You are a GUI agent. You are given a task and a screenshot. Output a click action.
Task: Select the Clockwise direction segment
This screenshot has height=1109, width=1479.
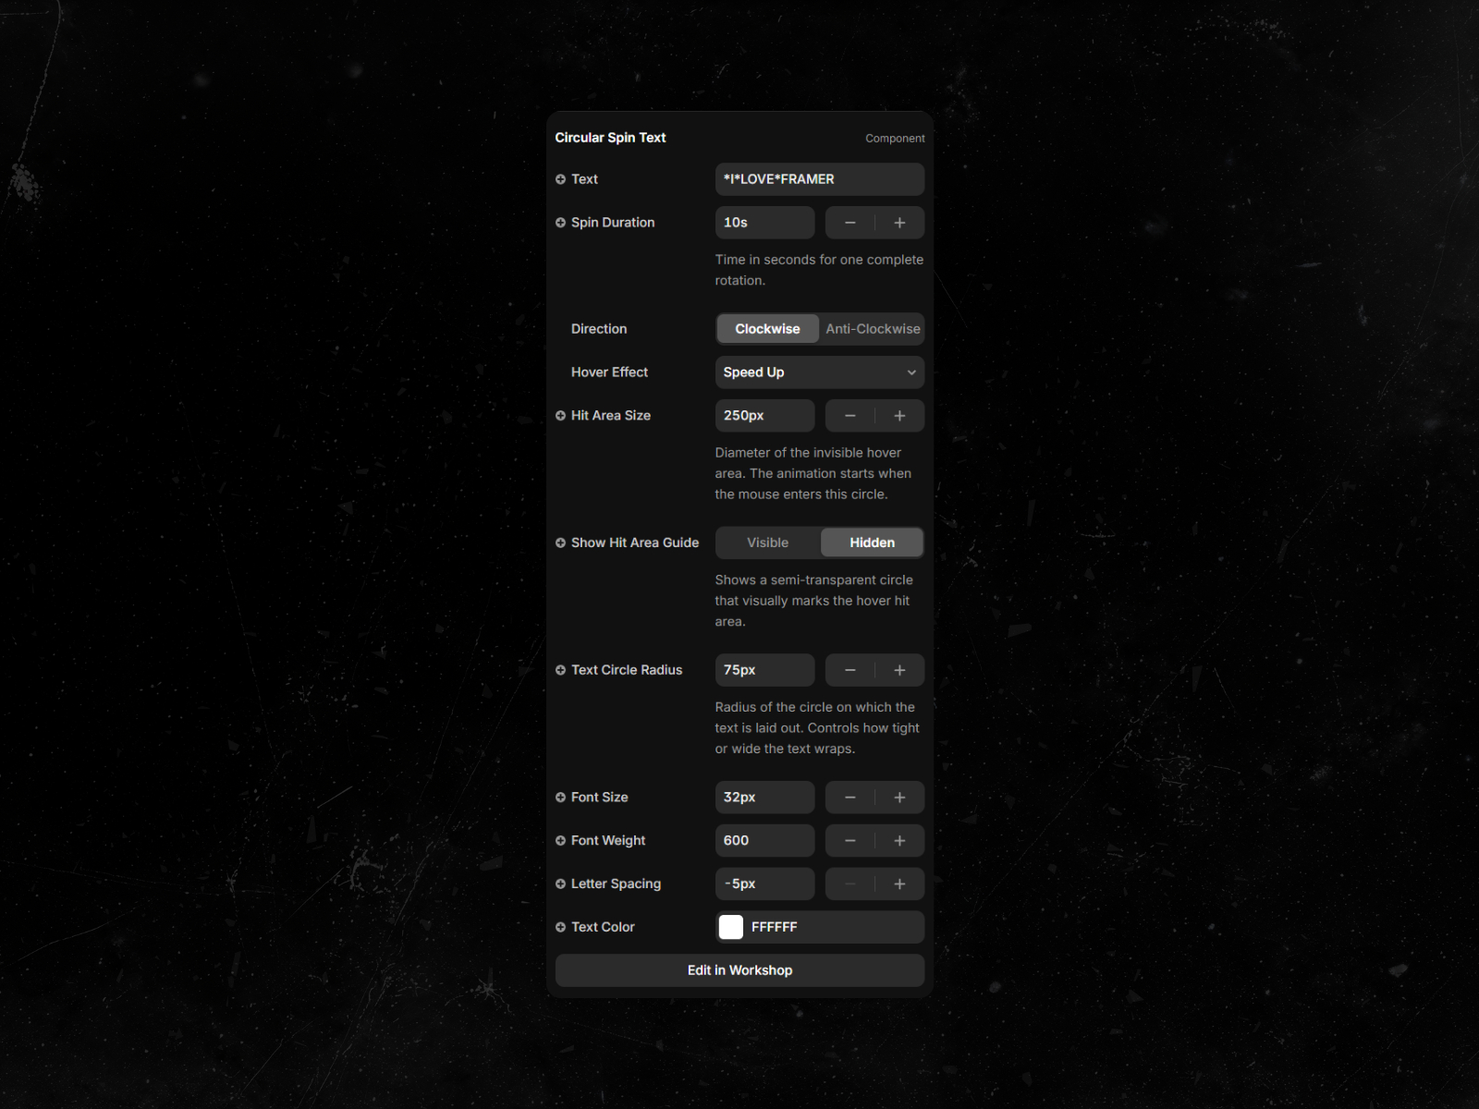click(767, 329)
